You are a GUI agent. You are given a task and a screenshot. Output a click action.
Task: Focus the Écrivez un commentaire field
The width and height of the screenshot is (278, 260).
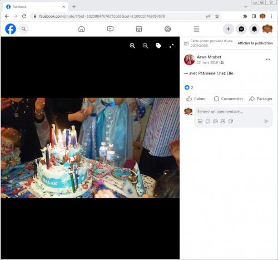[x=234, y=112]
